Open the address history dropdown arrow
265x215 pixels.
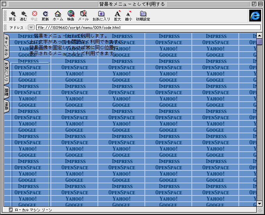[31, 27]
